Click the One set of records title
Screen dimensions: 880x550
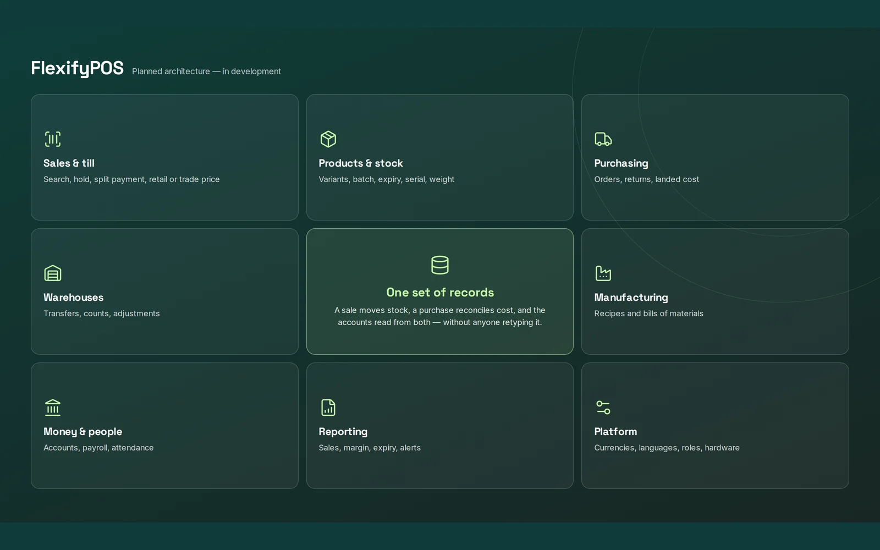pos(440,293)
